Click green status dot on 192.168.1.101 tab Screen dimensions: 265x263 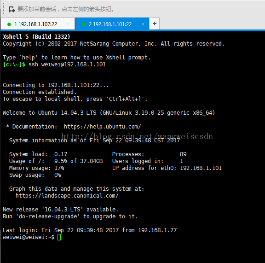click(83, 24)
